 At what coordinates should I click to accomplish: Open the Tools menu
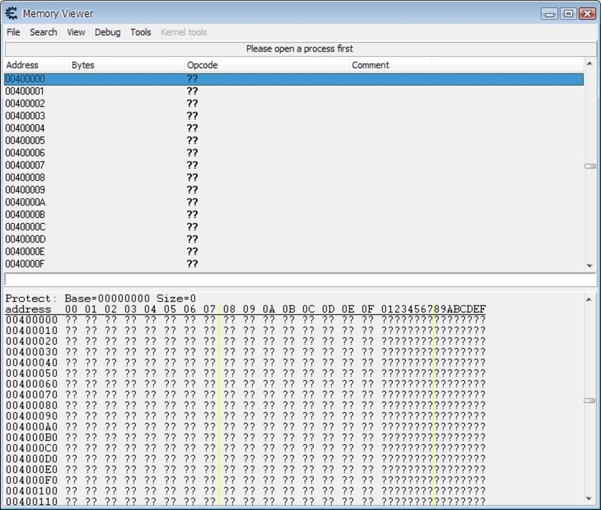140,32
